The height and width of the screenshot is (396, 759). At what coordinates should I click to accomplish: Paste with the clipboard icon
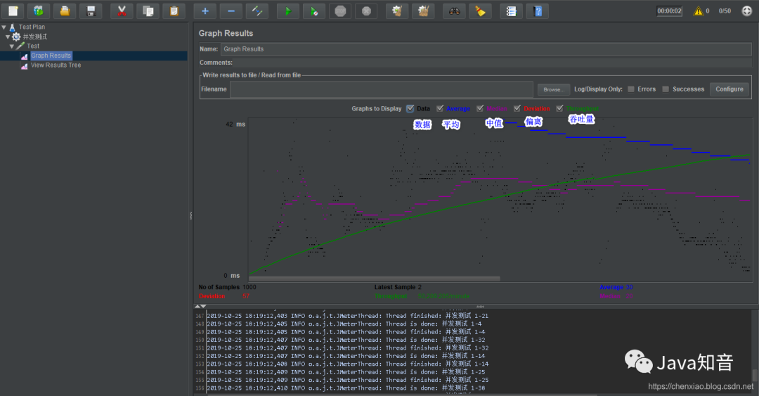(174, 11)
